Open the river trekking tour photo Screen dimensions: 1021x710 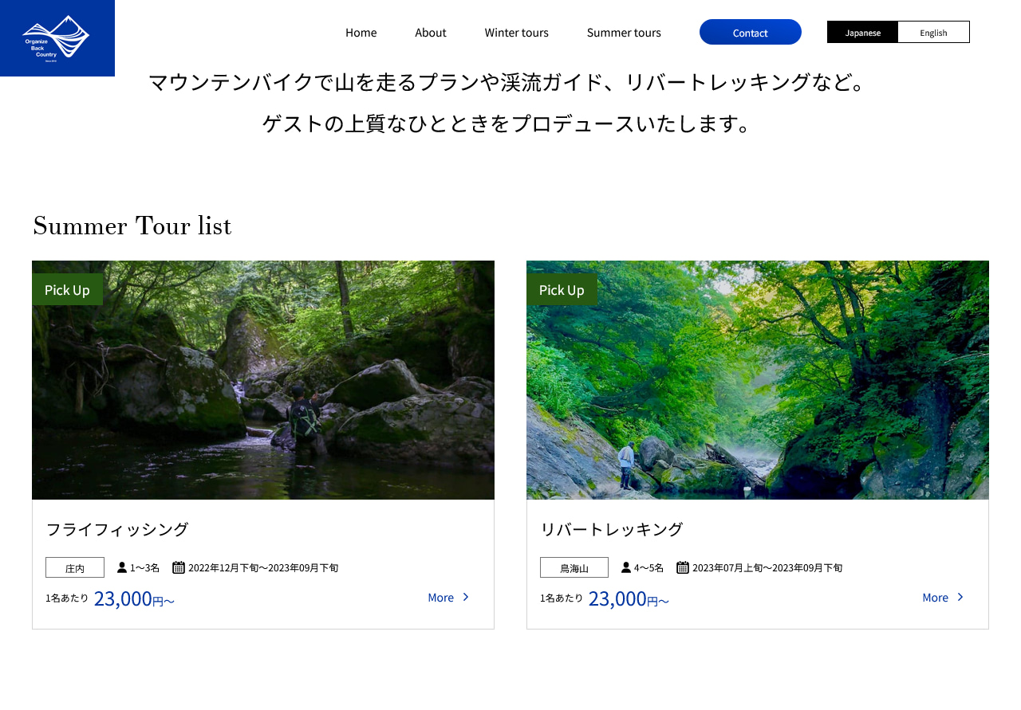coord(758,380)
